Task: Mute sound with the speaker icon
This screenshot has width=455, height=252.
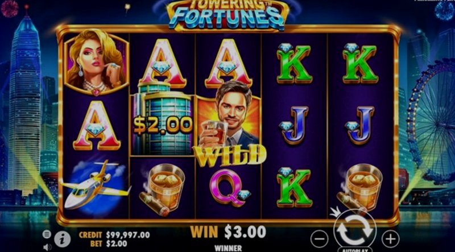Action: pyautogui.click(x=47, y=247)
